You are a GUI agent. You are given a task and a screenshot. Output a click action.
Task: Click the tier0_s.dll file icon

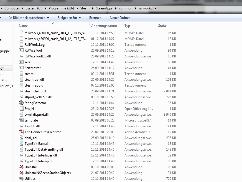21,138
